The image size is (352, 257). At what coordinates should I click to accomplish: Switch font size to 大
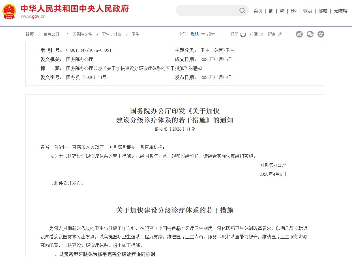(x=203, y=34)
